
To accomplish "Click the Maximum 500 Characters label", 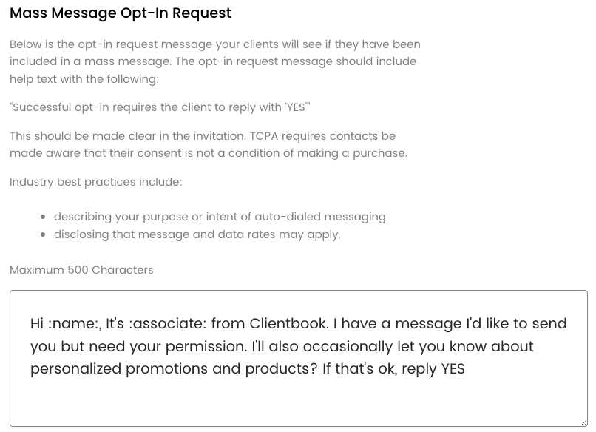I will (x=81, y=270).
